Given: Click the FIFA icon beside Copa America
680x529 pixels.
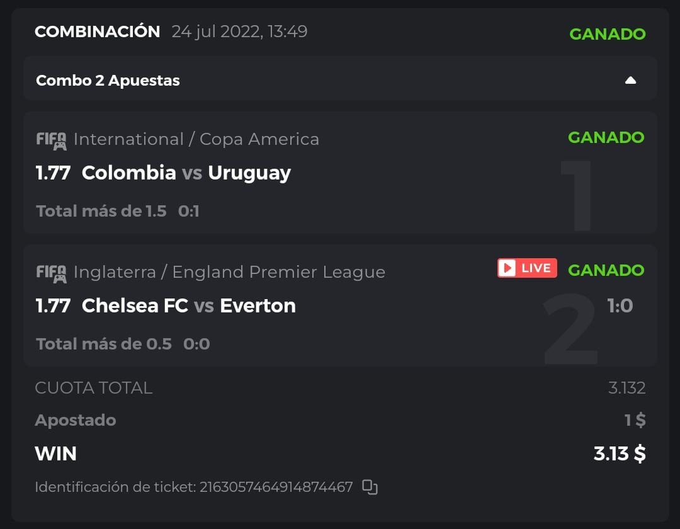Looking at the screenshot, I should [x=51, y=140].
